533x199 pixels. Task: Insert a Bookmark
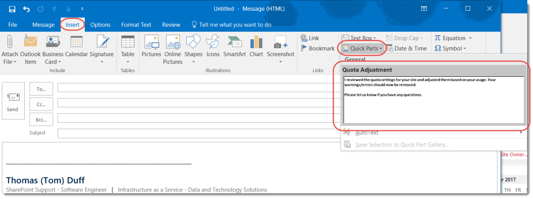[318, 48]
